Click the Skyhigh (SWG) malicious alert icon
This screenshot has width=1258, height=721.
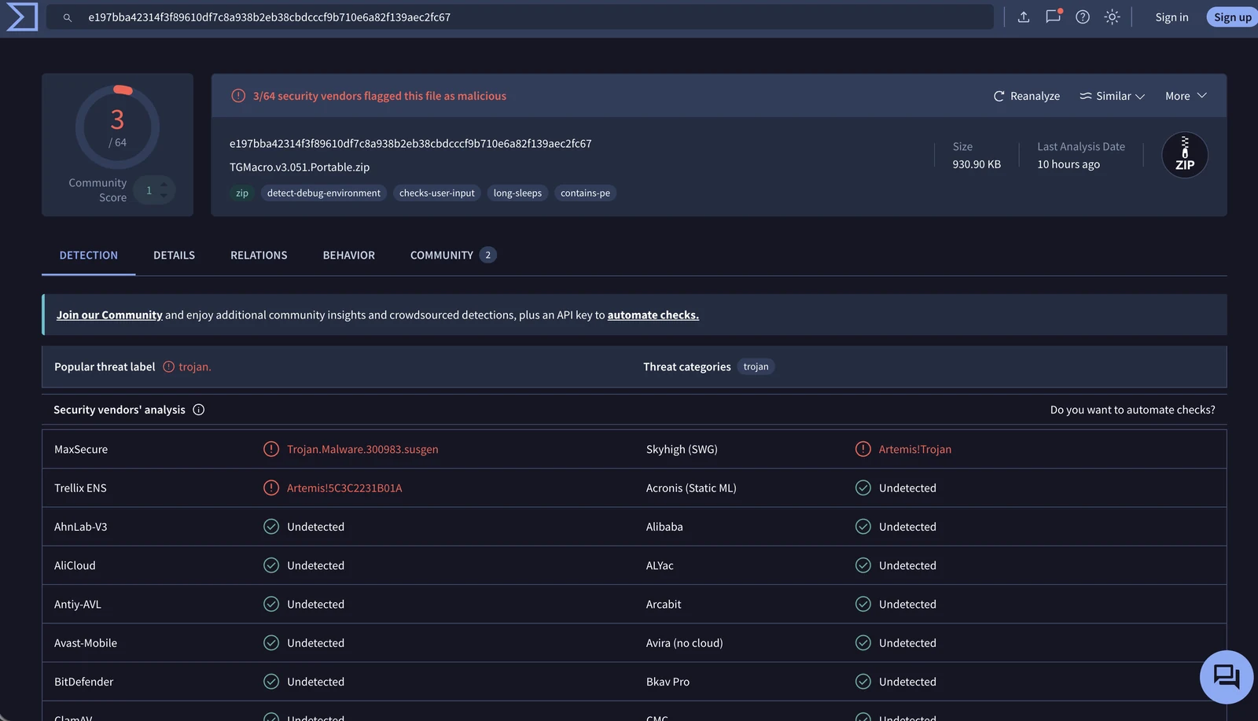863,449
